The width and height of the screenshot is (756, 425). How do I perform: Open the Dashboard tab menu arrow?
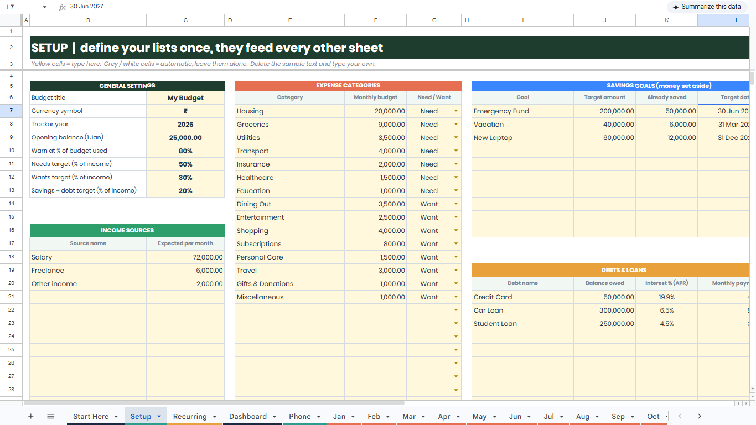click(x=273, y=416)
